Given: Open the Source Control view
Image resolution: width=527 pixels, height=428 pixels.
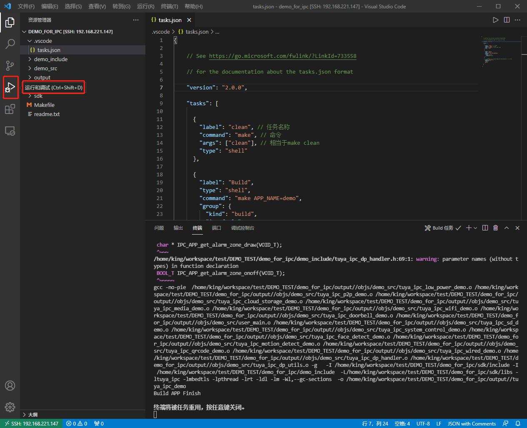Looking at the screenshot, I should pyautogui.click(x=10, y=66).
